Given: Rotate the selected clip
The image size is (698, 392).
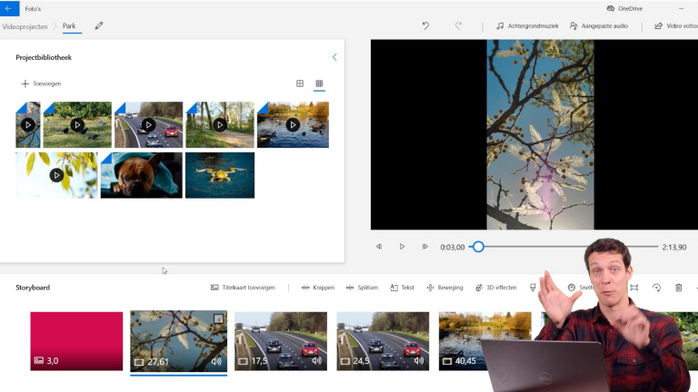Looking at the screenshot, I should pyautogui.click(x=656, y=288).
